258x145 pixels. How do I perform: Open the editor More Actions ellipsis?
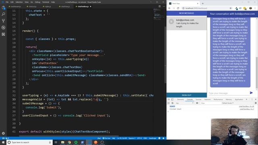tap(164, 6)
